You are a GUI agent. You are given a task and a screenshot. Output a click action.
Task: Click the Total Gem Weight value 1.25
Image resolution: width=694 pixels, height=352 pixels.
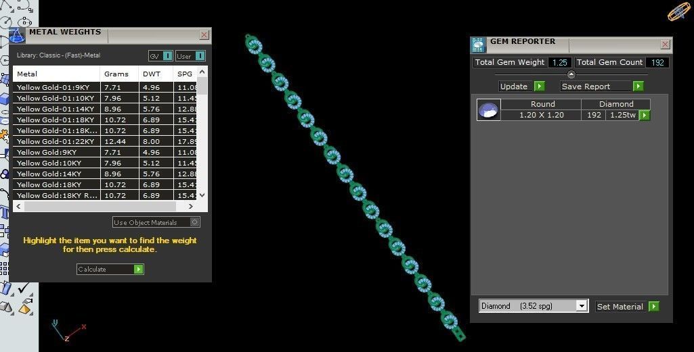[559, 62]
